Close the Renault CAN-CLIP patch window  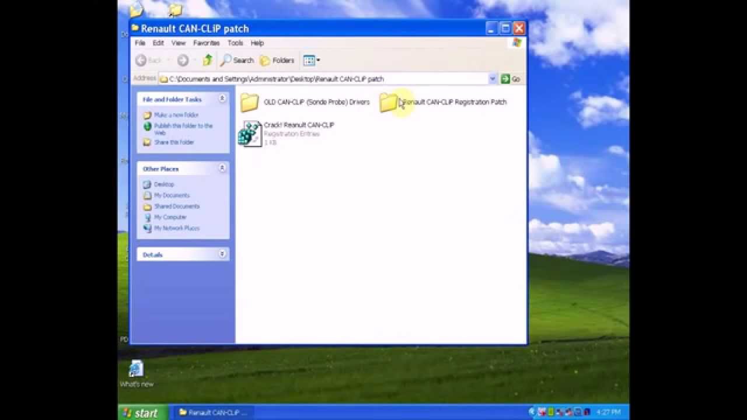[519, 28]
